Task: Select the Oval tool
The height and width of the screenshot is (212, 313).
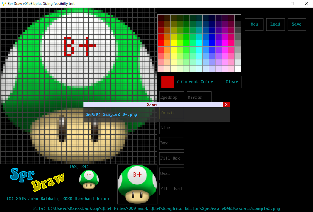Action: 171,174
